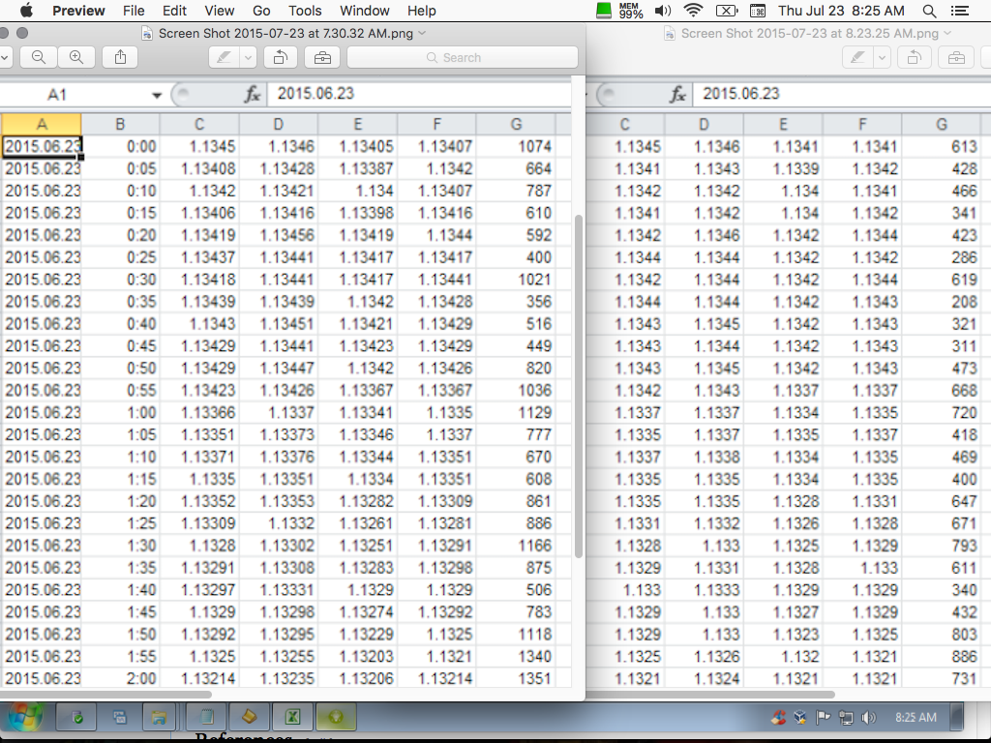Select column A header
This screenshot has width=991, height=743.
tap(41, 125)
